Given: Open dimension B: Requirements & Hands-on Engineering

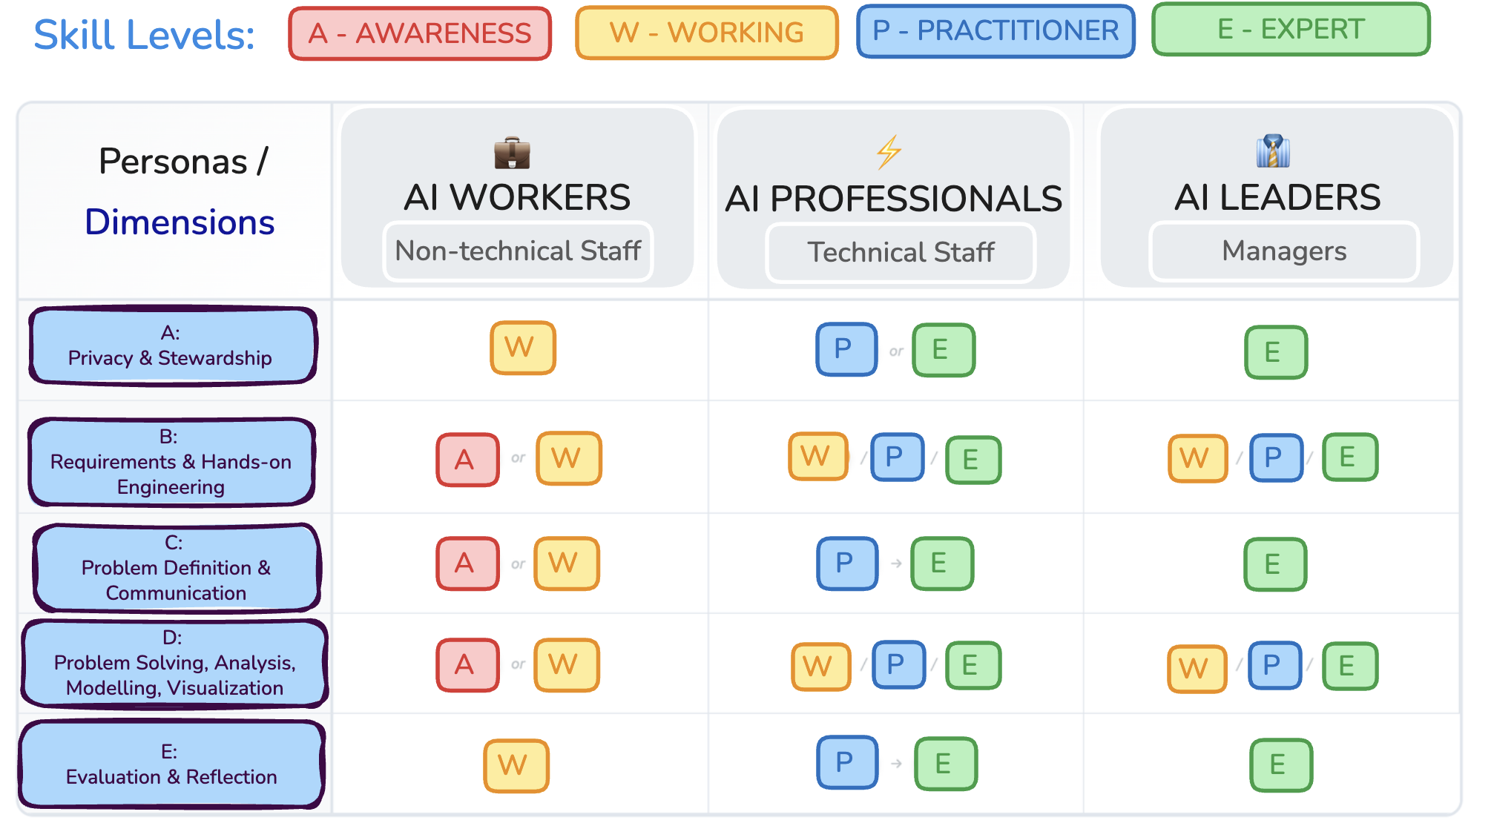Looking at the screenshot, I should click(x=172, y=462).
